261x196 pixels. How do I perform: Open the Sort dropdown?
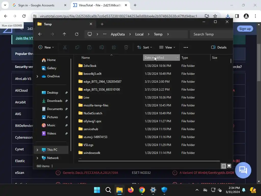tap(145, 47)
